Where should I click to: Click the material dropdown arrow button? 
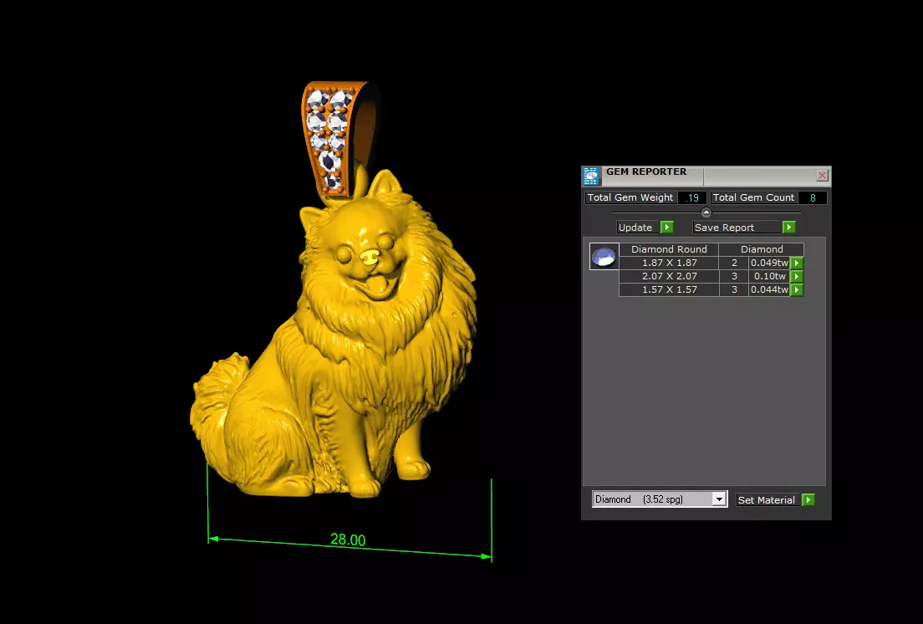coord(719,499)
